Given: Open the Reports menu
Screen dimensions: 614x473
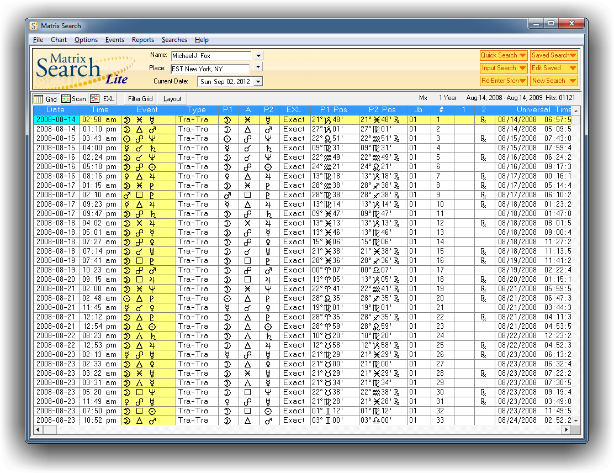Looking at the screenshot, I should [143, 40].
